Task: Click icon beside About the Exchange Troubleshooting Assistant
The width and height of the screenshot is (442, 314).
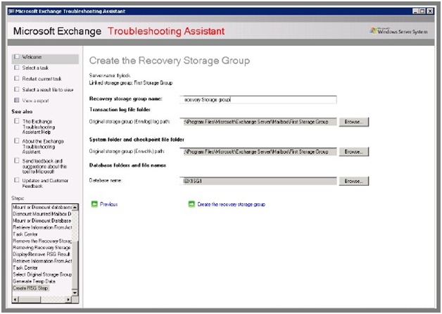Action: pos(17,141)
